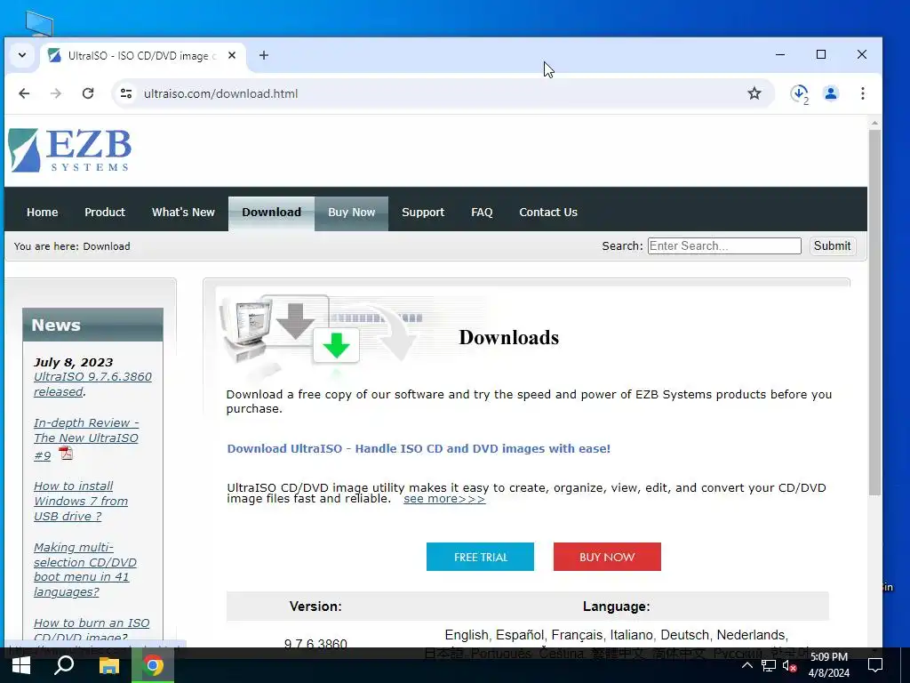Image resolution: width=910 pixels, height=683 pixels.
Task: Click the address bar URL
Action: tap(220, 93)
